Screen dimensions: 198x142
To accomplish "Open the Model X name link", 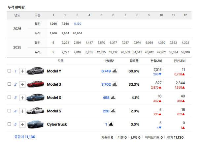I will click(x=54, y=98).
